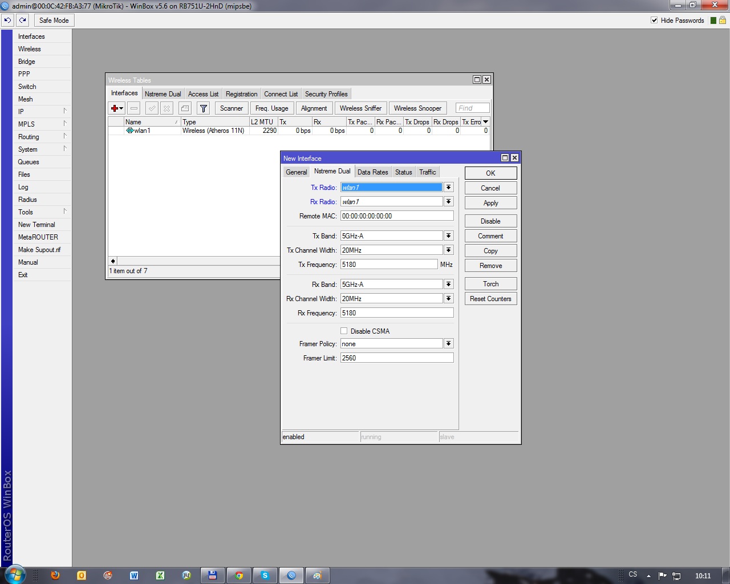Expand the IP submenu
730x584 pixels.
tap(42, 111)
